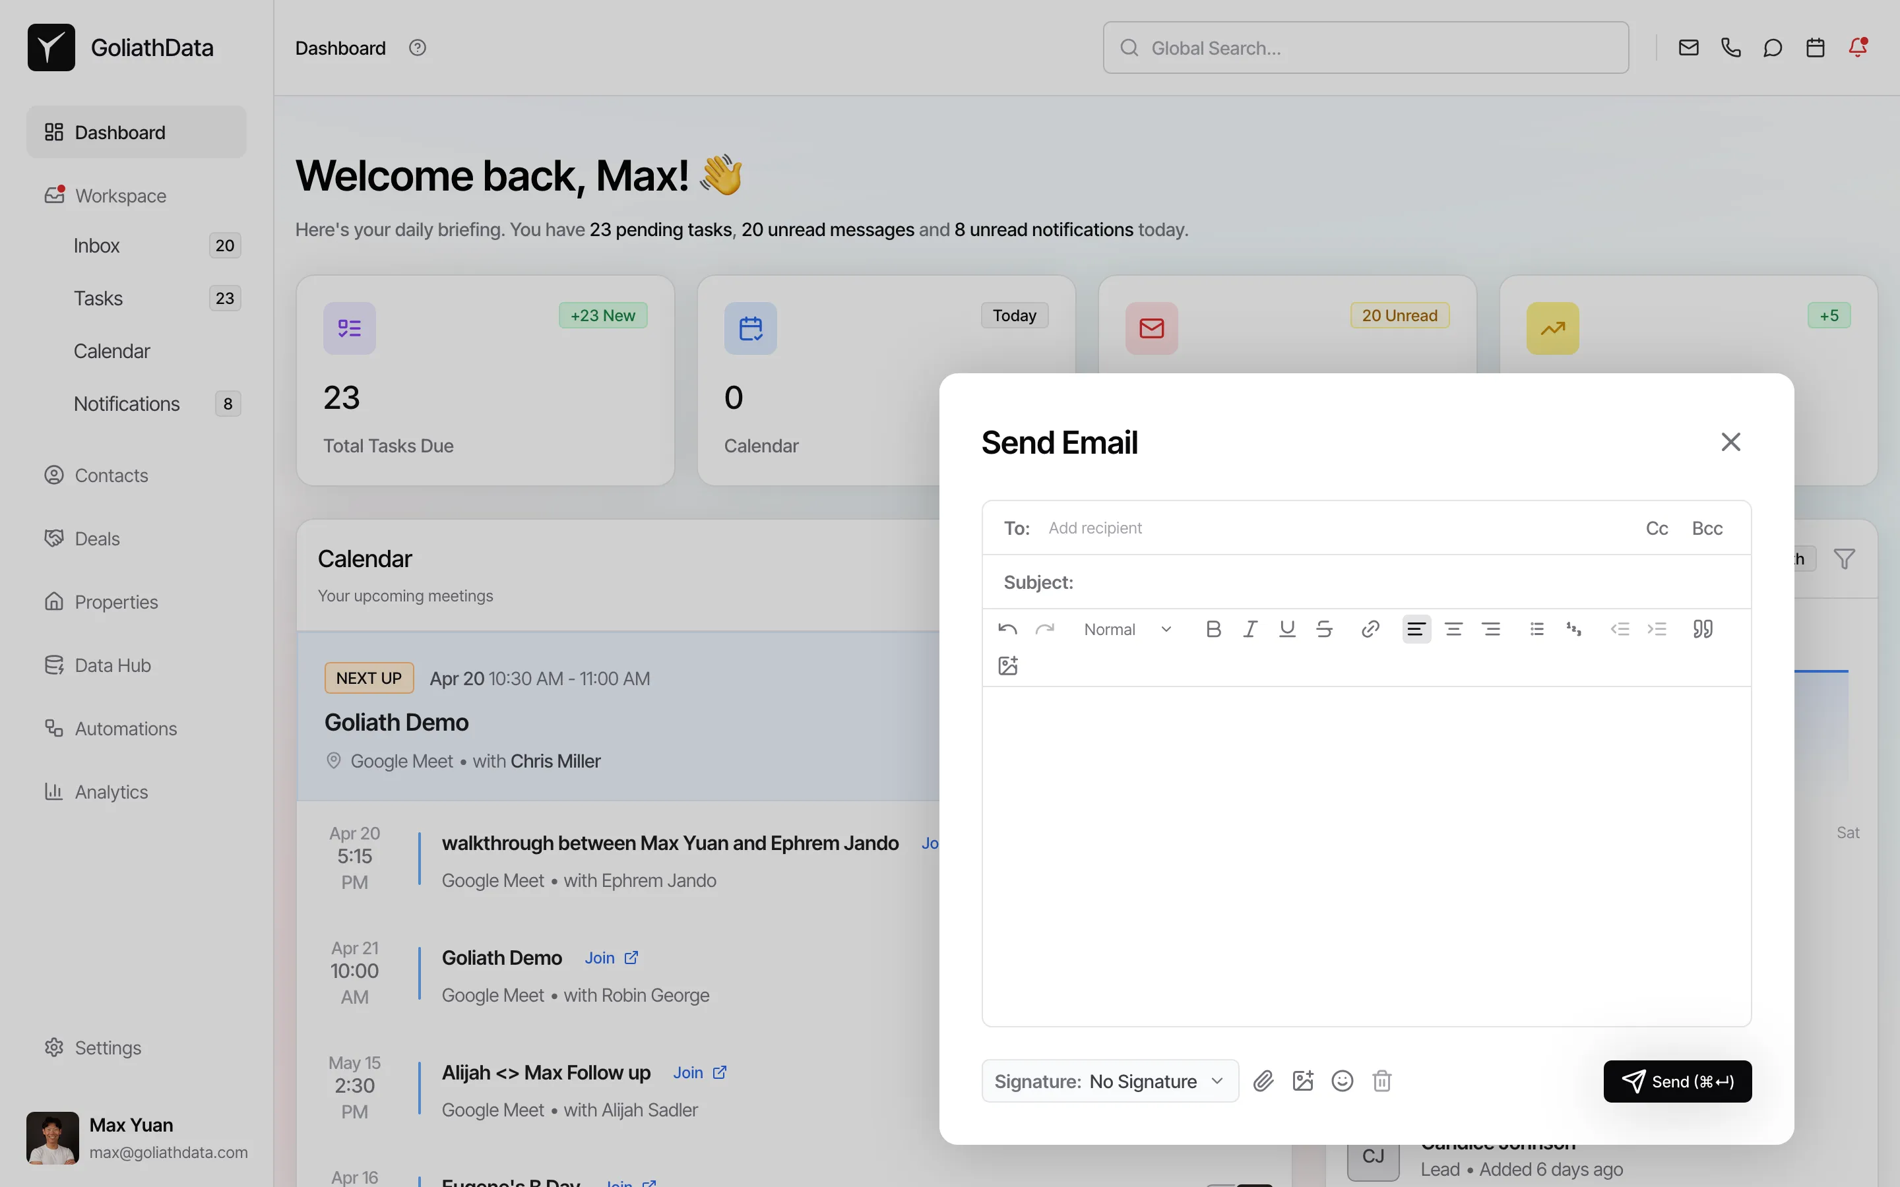Open the emoji picker in the composer

pyautogui.click(x=1342, y=1081)
